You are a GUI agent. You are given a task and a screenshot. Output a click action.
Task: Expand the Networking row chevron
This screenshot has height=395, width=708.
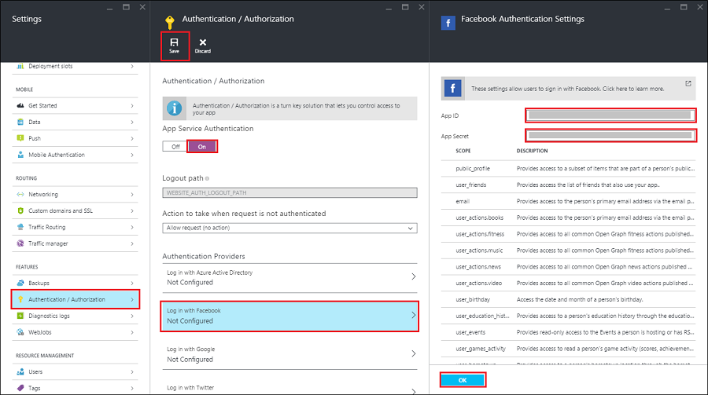click(132, 194)
